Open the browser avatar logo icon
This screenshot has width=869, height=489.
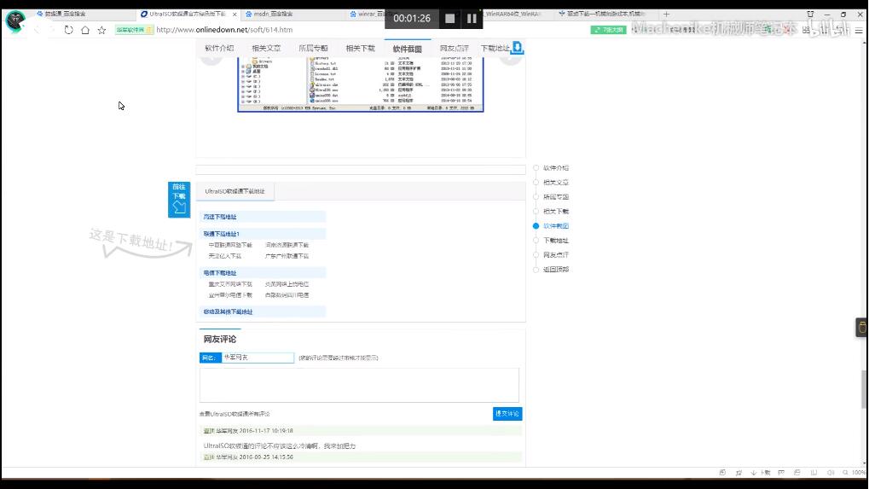[15, 21]
